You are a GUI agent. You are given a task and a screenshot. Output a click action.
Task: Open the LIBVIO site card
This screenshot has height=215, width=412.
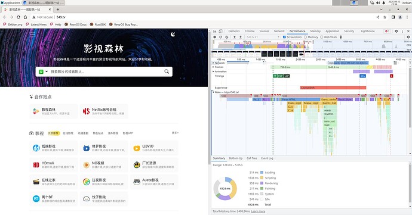[154, 148]
